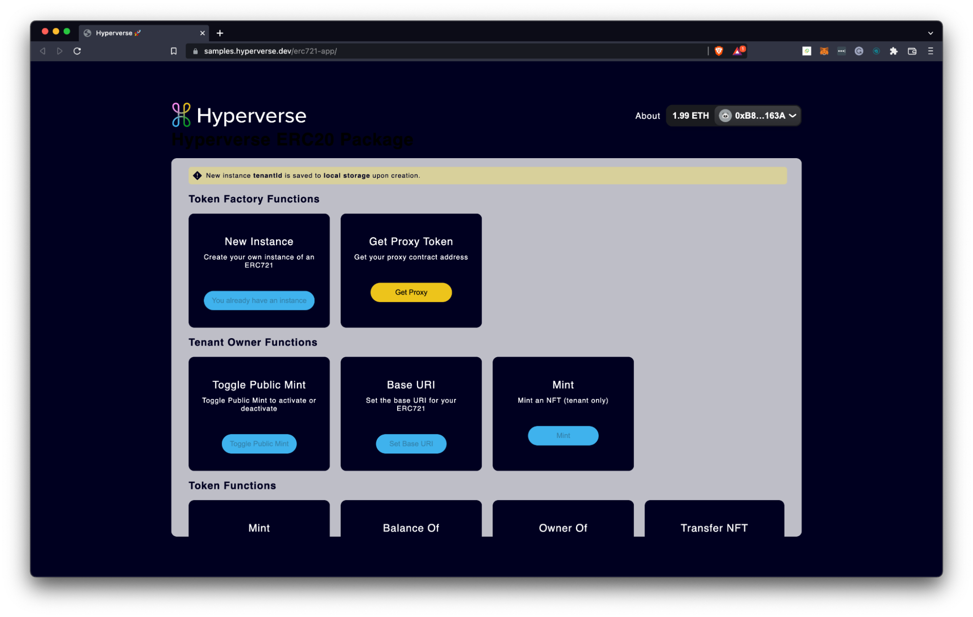Reload the Hyperverse page
Screen dimensions: 973x617
point(77,51)
